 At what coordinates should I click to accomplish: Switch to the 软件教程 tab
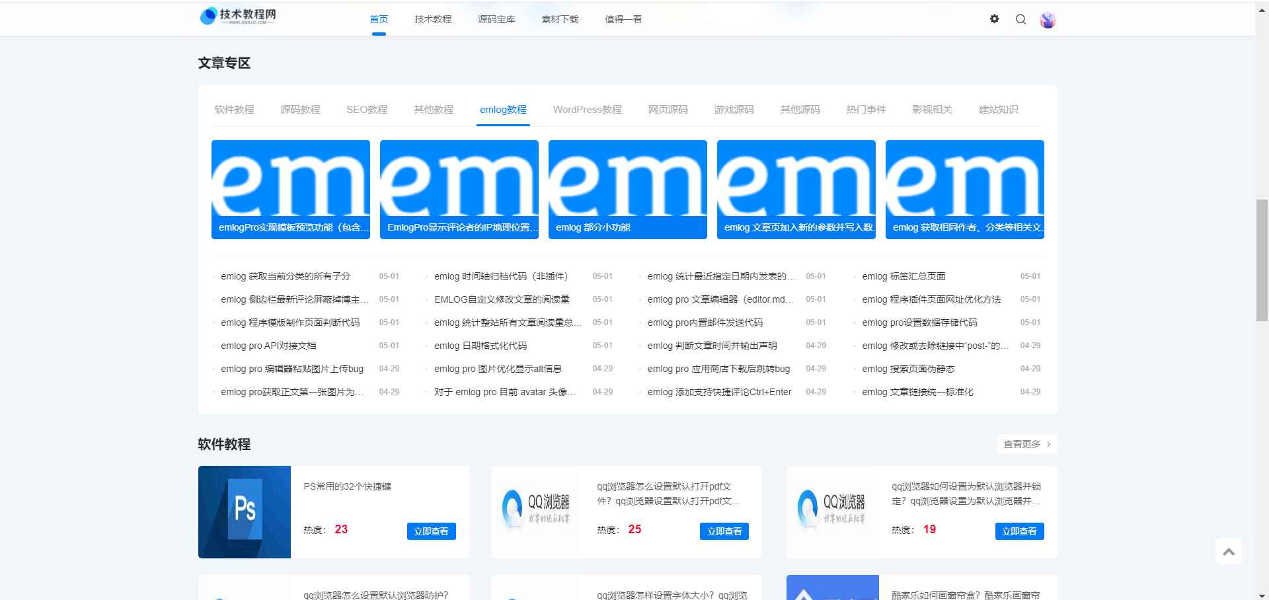234,110
